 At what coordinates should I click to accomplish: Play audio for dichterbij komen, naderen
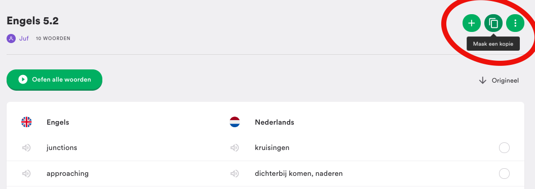pos(235,174)
